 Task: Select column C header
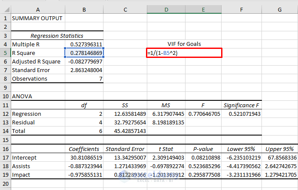(x=125, y=9)
